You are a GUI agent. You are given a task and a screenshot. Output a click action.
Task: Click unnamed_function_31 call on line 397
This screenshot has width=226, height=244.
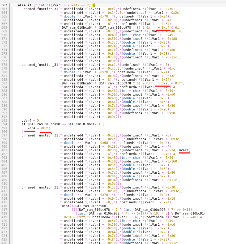point(40,135)
